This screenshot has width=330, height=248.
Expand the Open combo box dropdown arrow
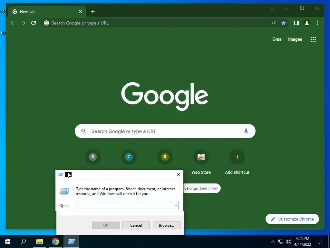click(176, 206)
